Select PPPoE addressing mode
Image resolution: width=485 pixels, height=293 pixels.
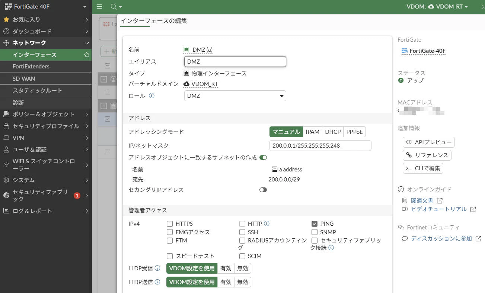point(355,132)
